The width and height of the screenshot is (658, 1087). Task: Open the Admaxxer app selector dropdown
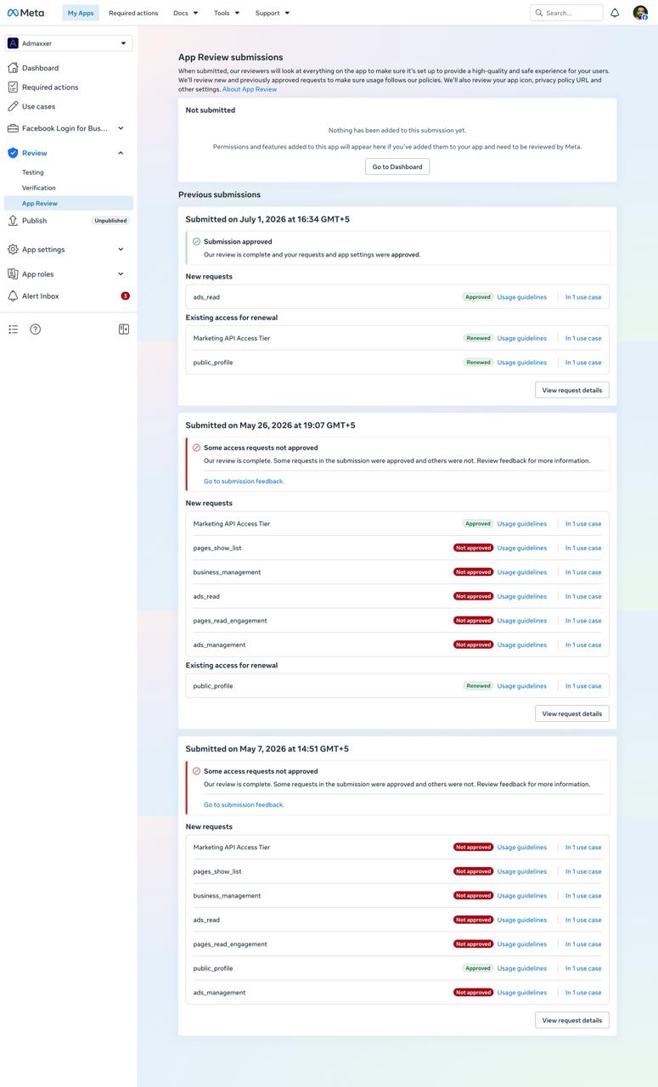(x=69, y=43)
